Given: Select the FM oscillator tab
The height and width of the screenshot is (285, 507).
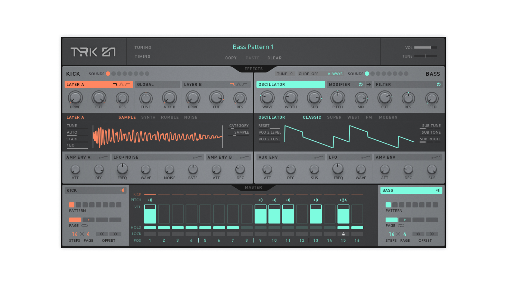Looking at the screenshot, I should 369,117.
